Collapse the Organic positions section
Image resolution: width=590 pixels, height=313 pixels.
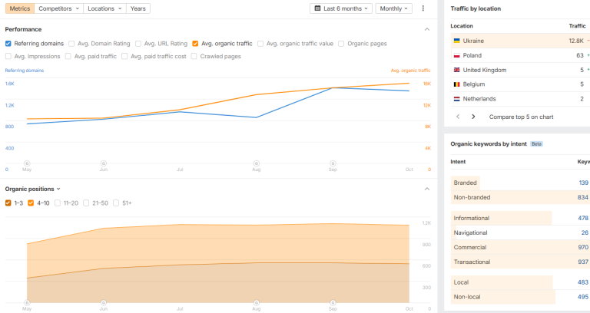coord(426,189)
